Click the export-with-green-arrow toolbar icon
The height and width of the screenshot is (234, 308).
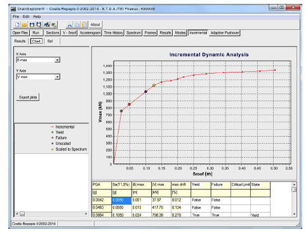click(x=54, y=25)
